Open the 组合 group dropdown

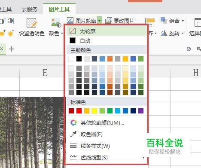[x=177, y=21]
